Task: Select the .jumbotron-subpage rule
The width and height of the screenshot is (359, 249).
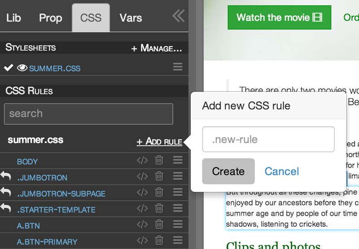Action: click(x=61, y=194)
